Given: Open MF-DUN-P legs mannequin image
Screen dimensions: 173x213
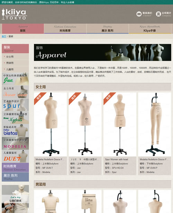Looking at the screenshot, I should (x=155, y=124).
